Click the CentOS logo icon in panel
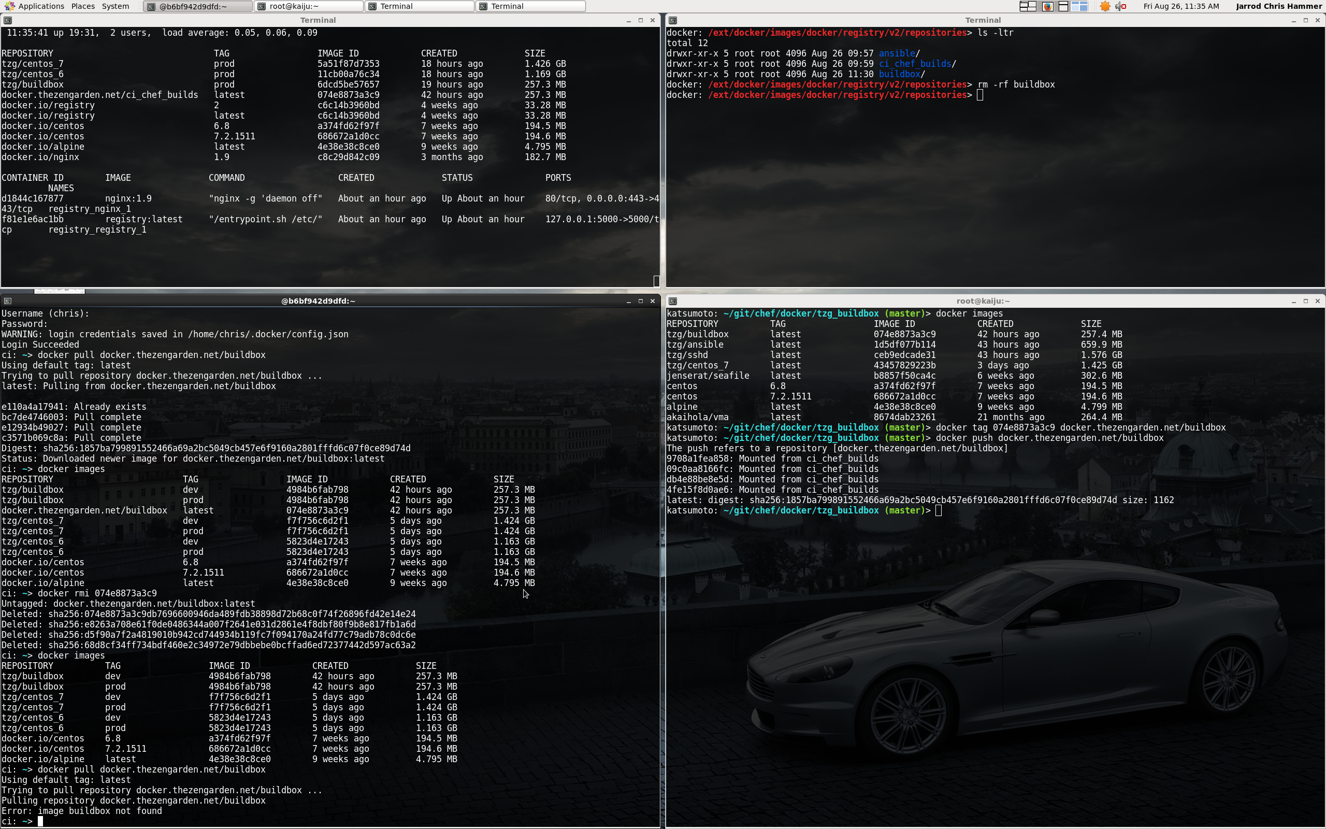This screenshot has height=829, width=1326. tap(9, 6)
